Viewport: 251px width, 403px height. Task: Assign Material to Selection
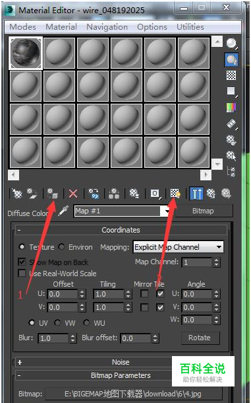[x=53, y=194]
